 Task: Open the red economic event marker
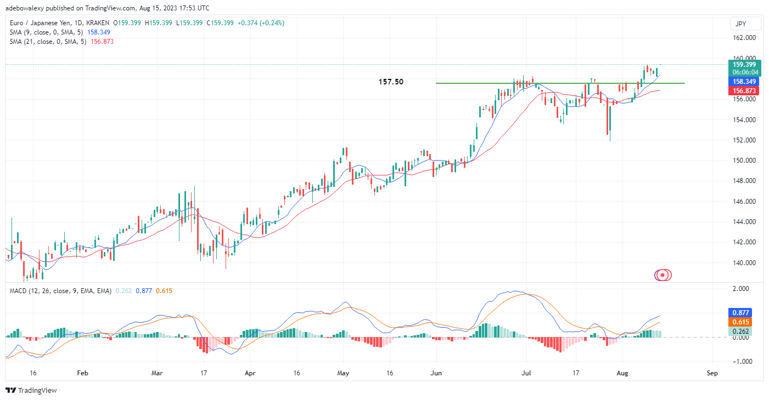pyautogui.click(x=664, y=275)
